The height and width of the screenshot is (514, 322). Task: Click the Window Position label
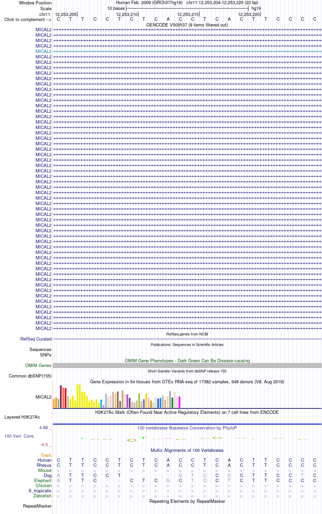tap(35, 3)
